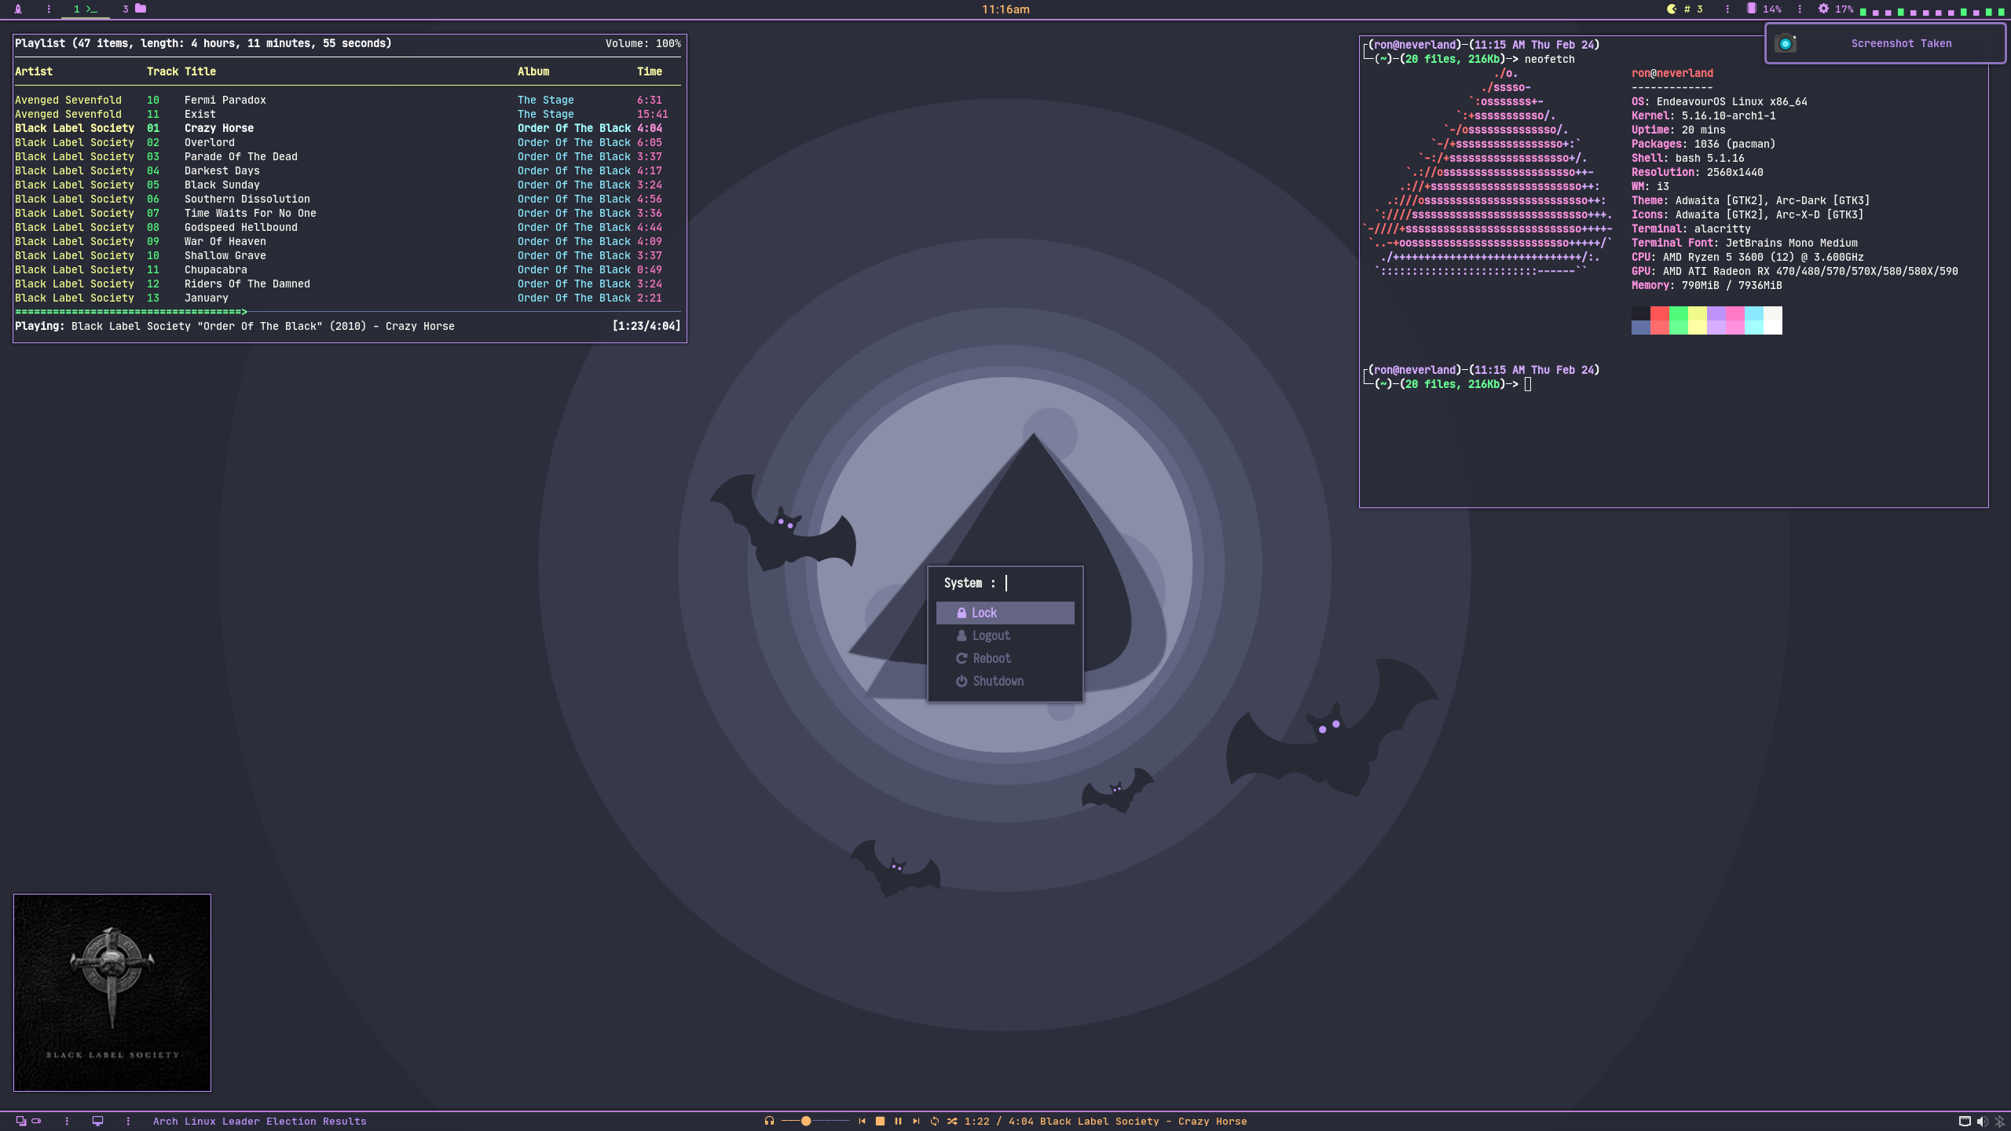Click the windows icon at bottom-left bar
The image size is (2011, 1131).
click(x=20, y=1121)
